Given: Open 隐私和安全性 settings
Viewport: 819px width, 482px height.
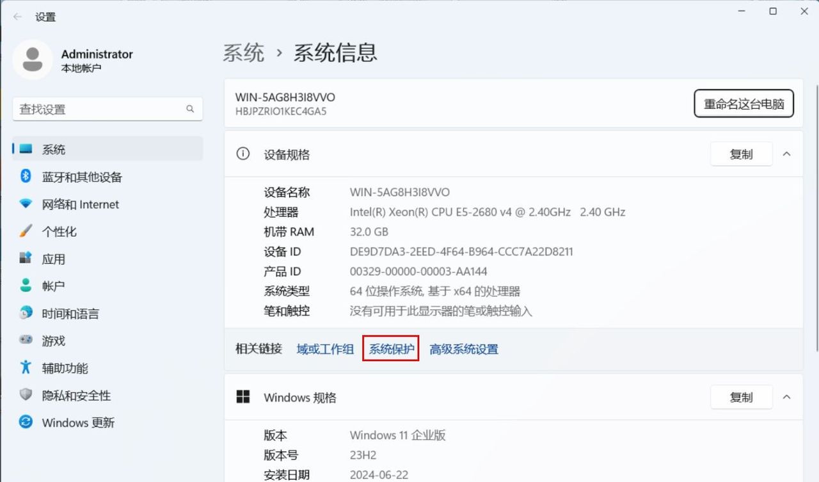Looking at the screenshot, I should click(x=107, y=395).
